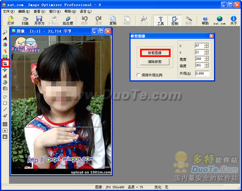Open the 语言 language menu
This screenshot has height=191, width=242.
click(x=86, y=12)
